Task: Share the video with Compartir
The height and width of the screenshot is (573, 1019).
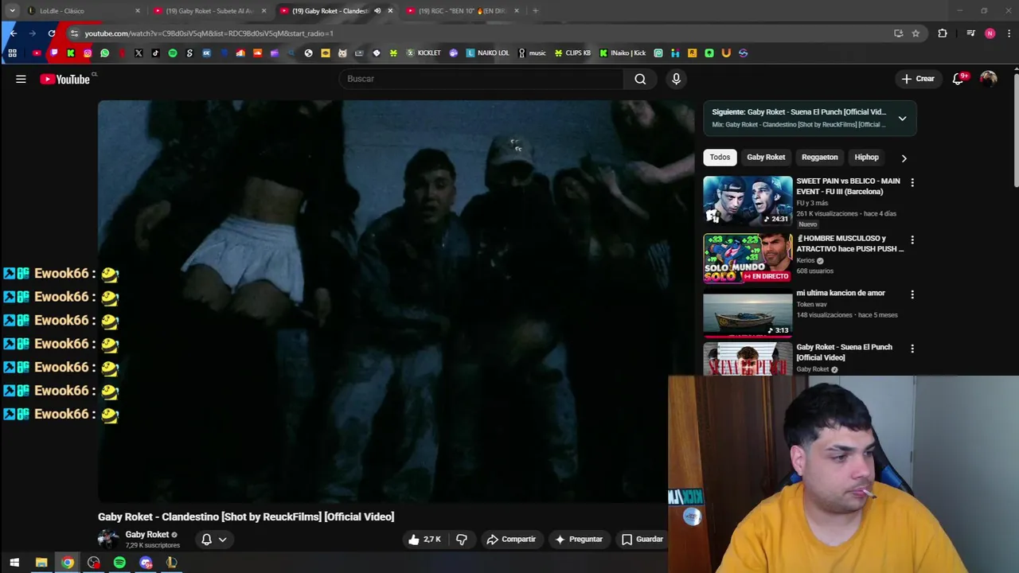Action: 511,540
